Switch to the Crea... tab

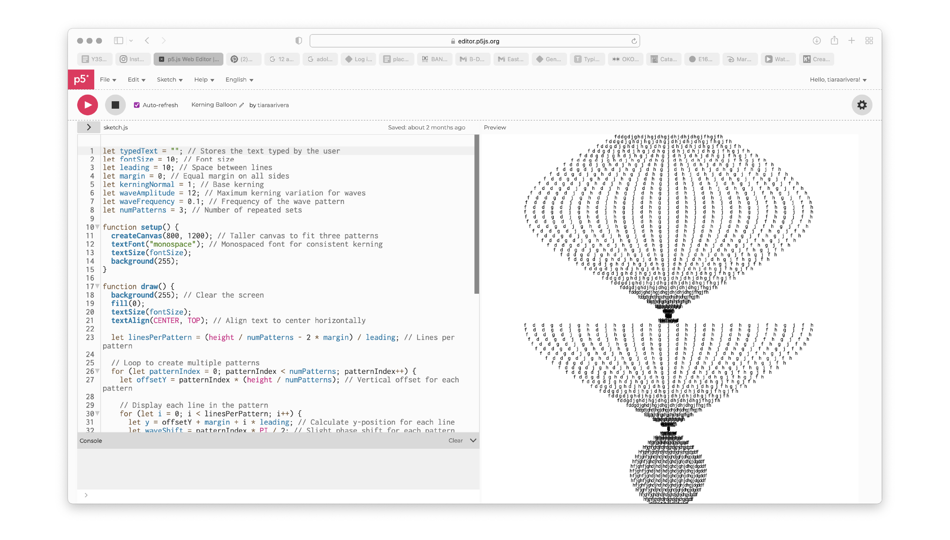click(x=817, y=59)
